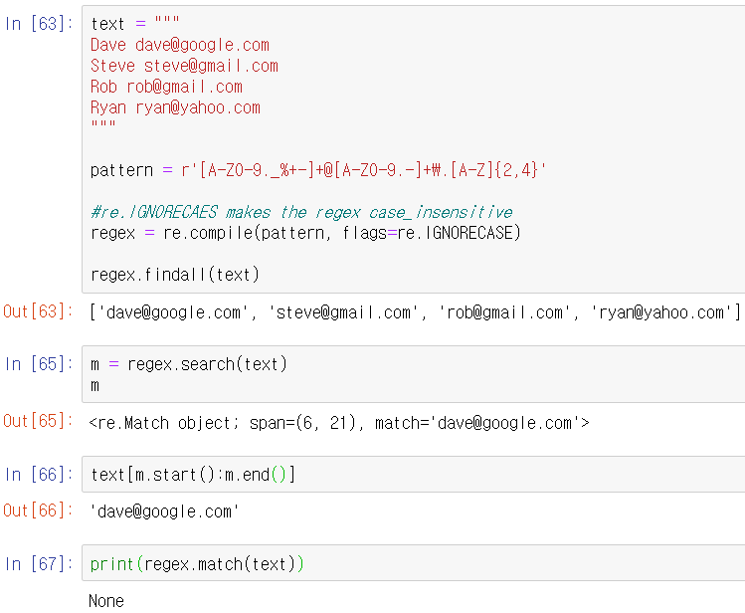Click the IGNORECASE comment line
The image size is (745, 613).
click(x=301, y=212)
